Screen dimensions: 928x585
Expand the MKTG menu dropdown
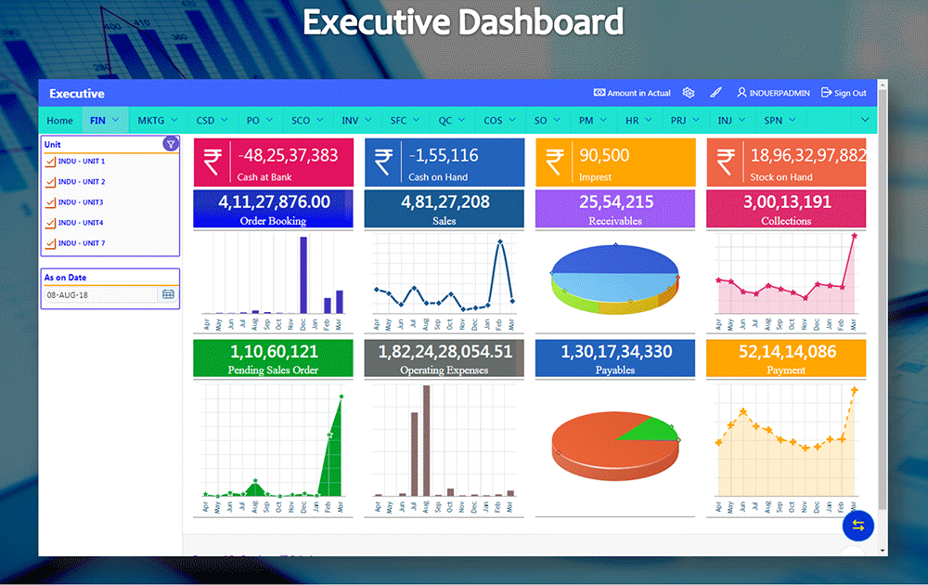pos(157,121)
